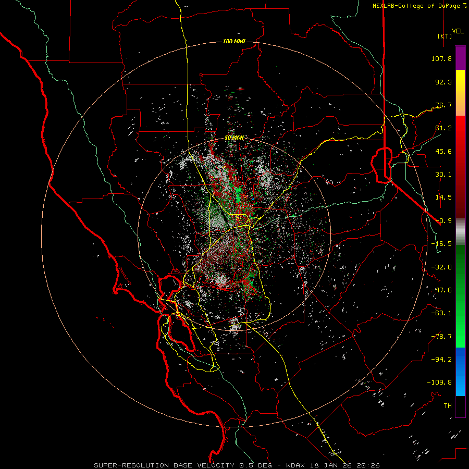This screenshot has height=469, width=469.
Task: Click the 107.8 velocity scale value
Action: tap(441, 58)
